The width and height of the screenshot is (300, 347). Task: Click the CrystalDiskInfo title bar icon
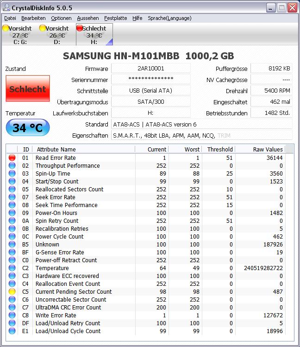click(x=6, y=8)
